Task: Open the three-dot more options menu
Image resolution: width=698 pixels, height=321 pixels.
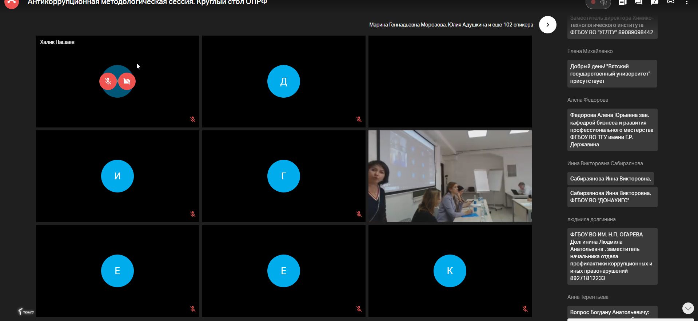Action: click(687, 3)
